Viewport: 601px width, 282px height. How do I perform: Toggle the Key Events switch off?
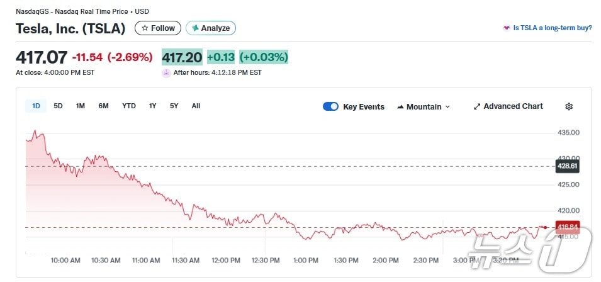[x=330, y=106]
